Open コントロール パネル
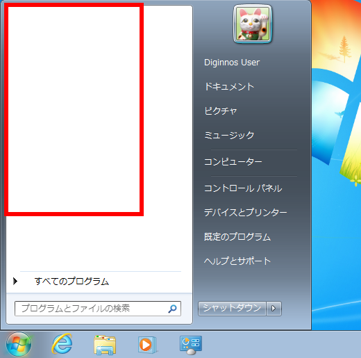This screenshot has height=358, width=361. 243,188
